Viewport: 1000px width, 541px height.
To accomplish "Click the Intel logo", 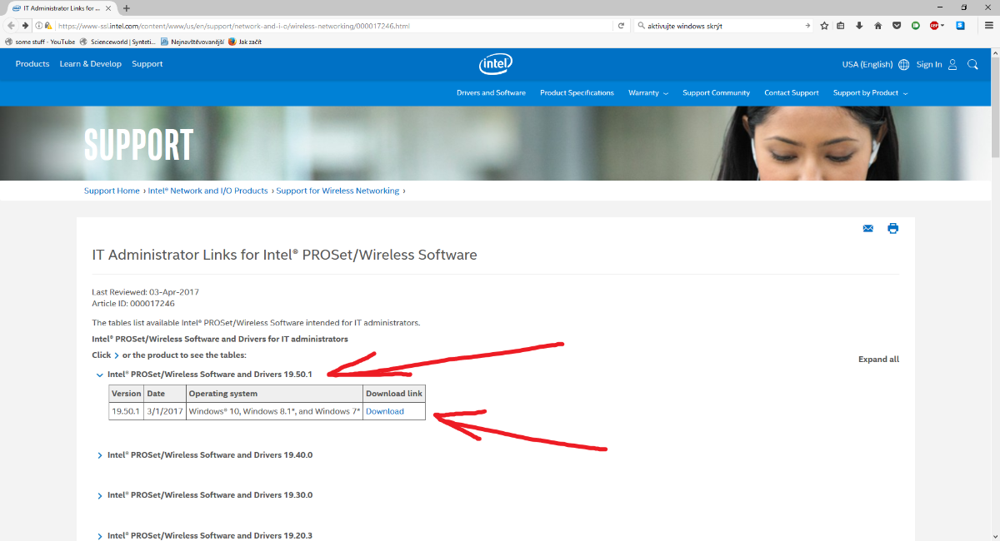I will click(x=495, y=65).
